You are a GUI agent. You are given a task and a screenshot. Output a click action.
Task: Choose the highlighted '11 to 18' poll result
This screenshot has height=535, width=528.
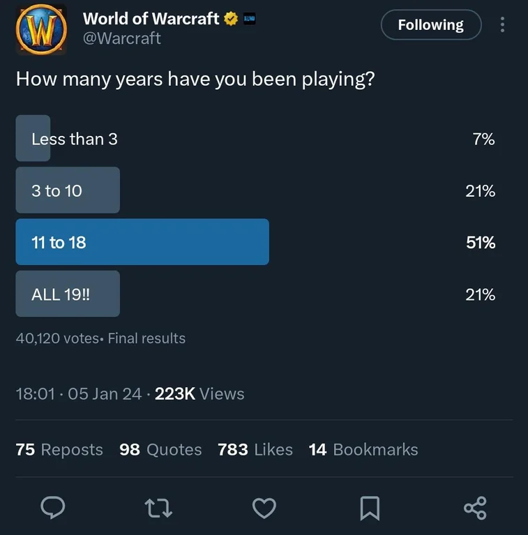pos(255,242)
